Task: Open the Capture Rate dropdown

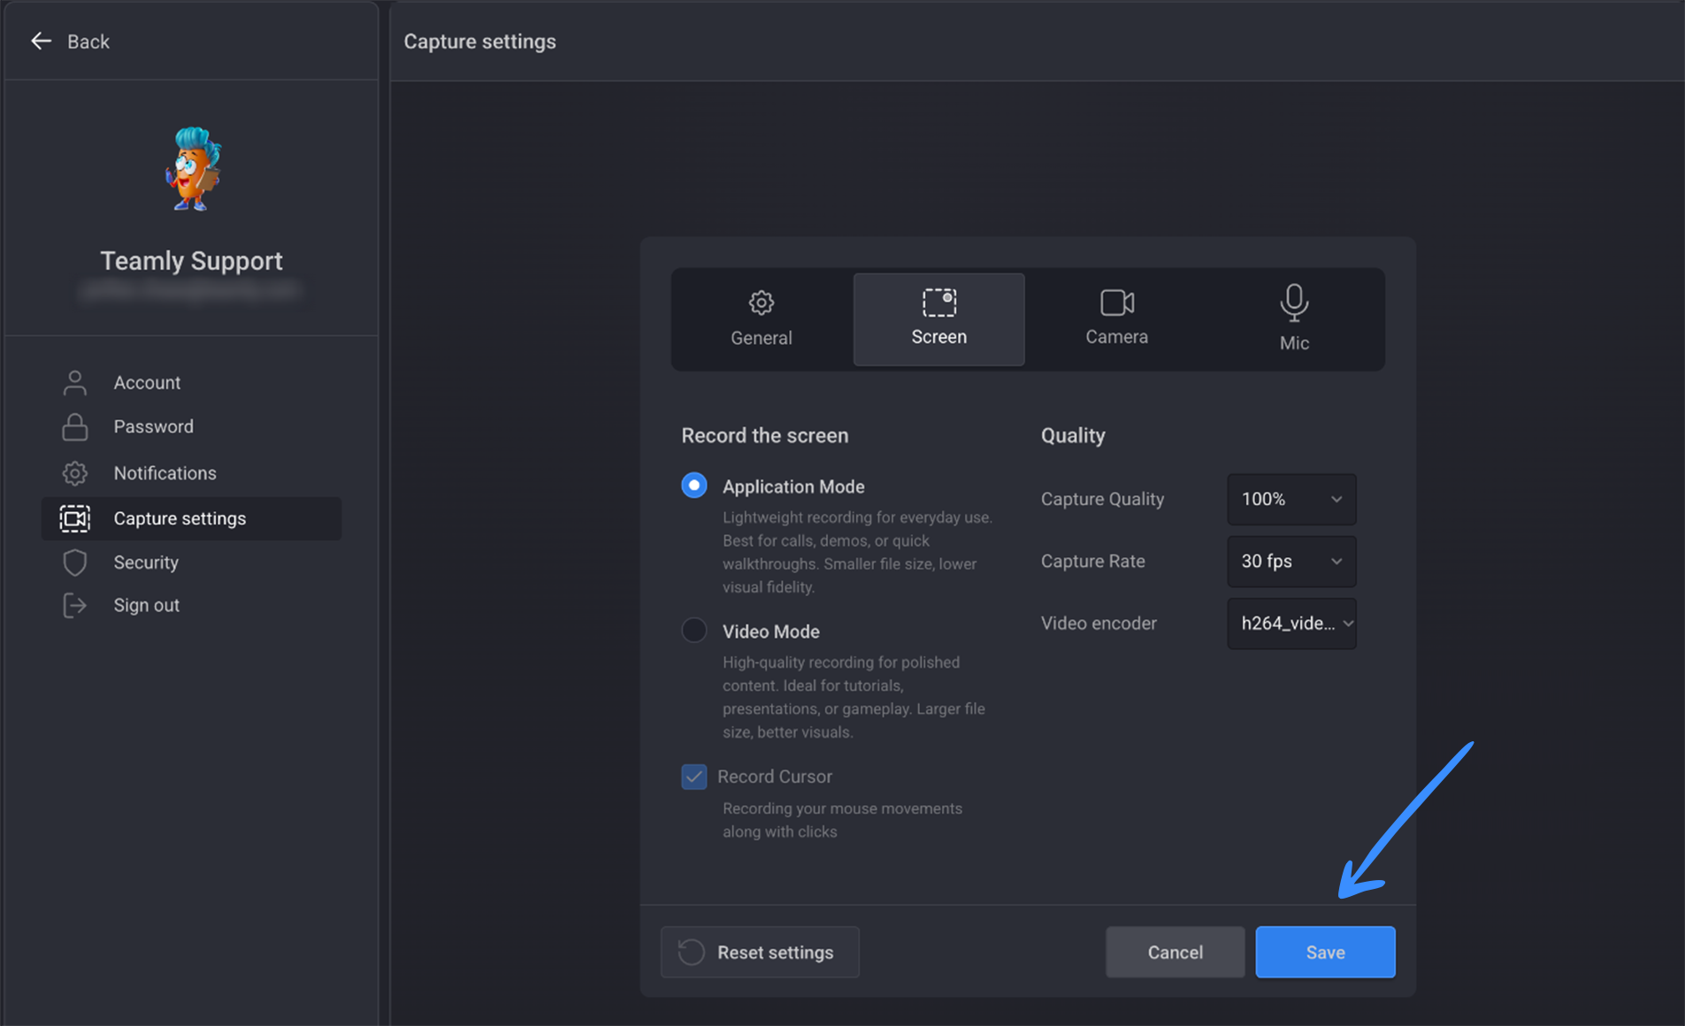Action: pos(1291,561)
